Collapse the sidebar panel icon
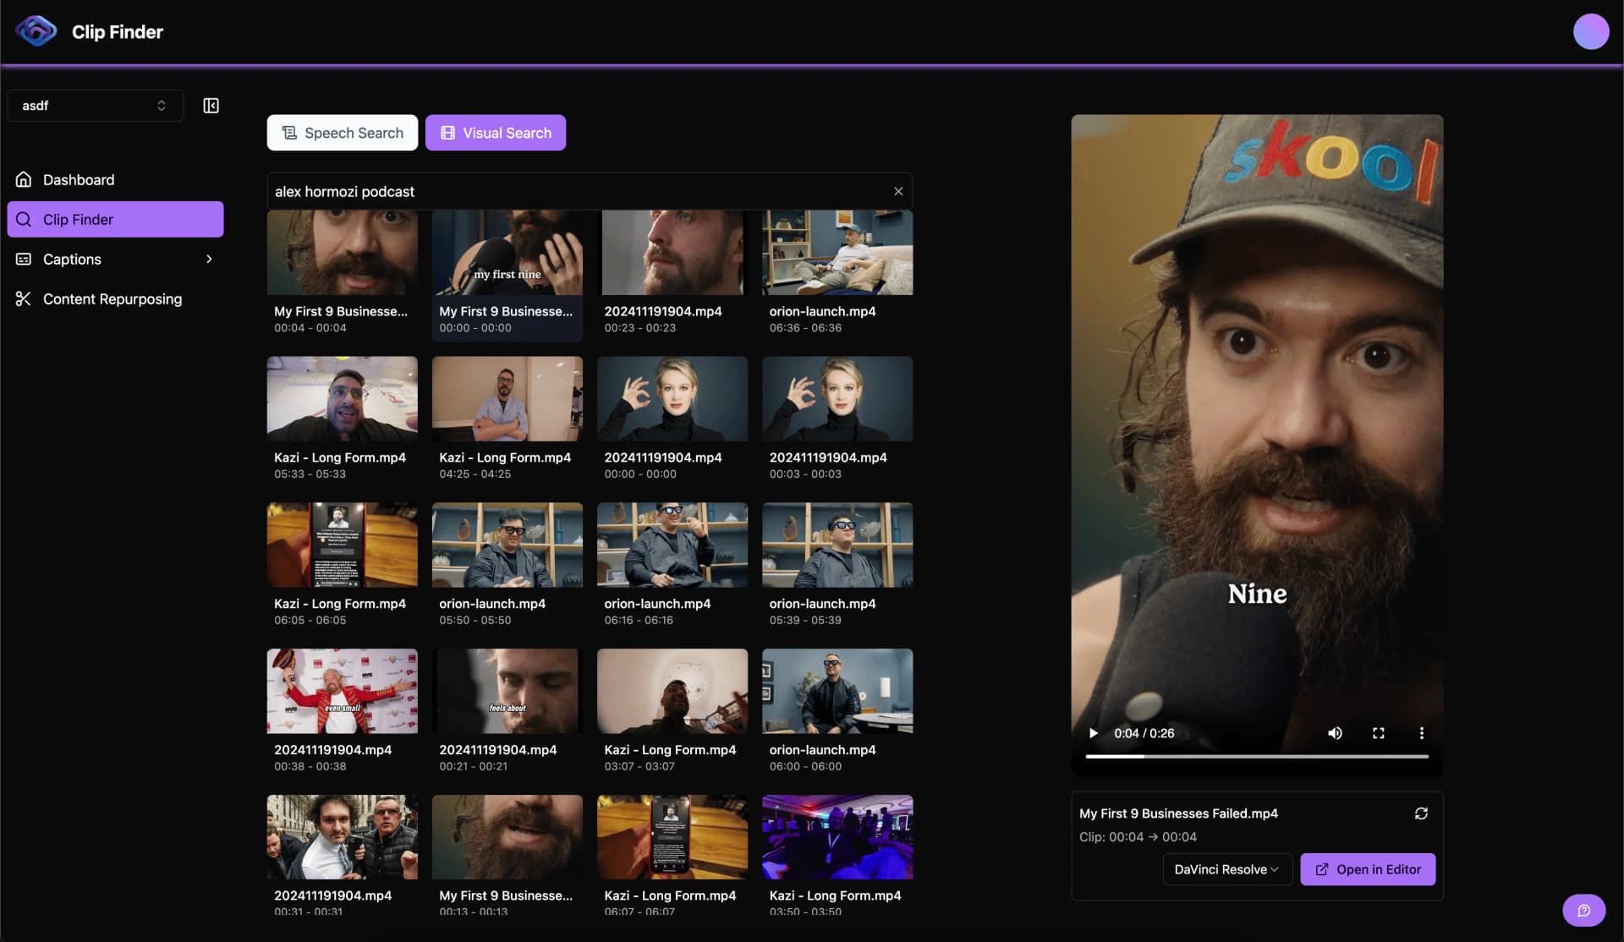 [x=211, y=106]
